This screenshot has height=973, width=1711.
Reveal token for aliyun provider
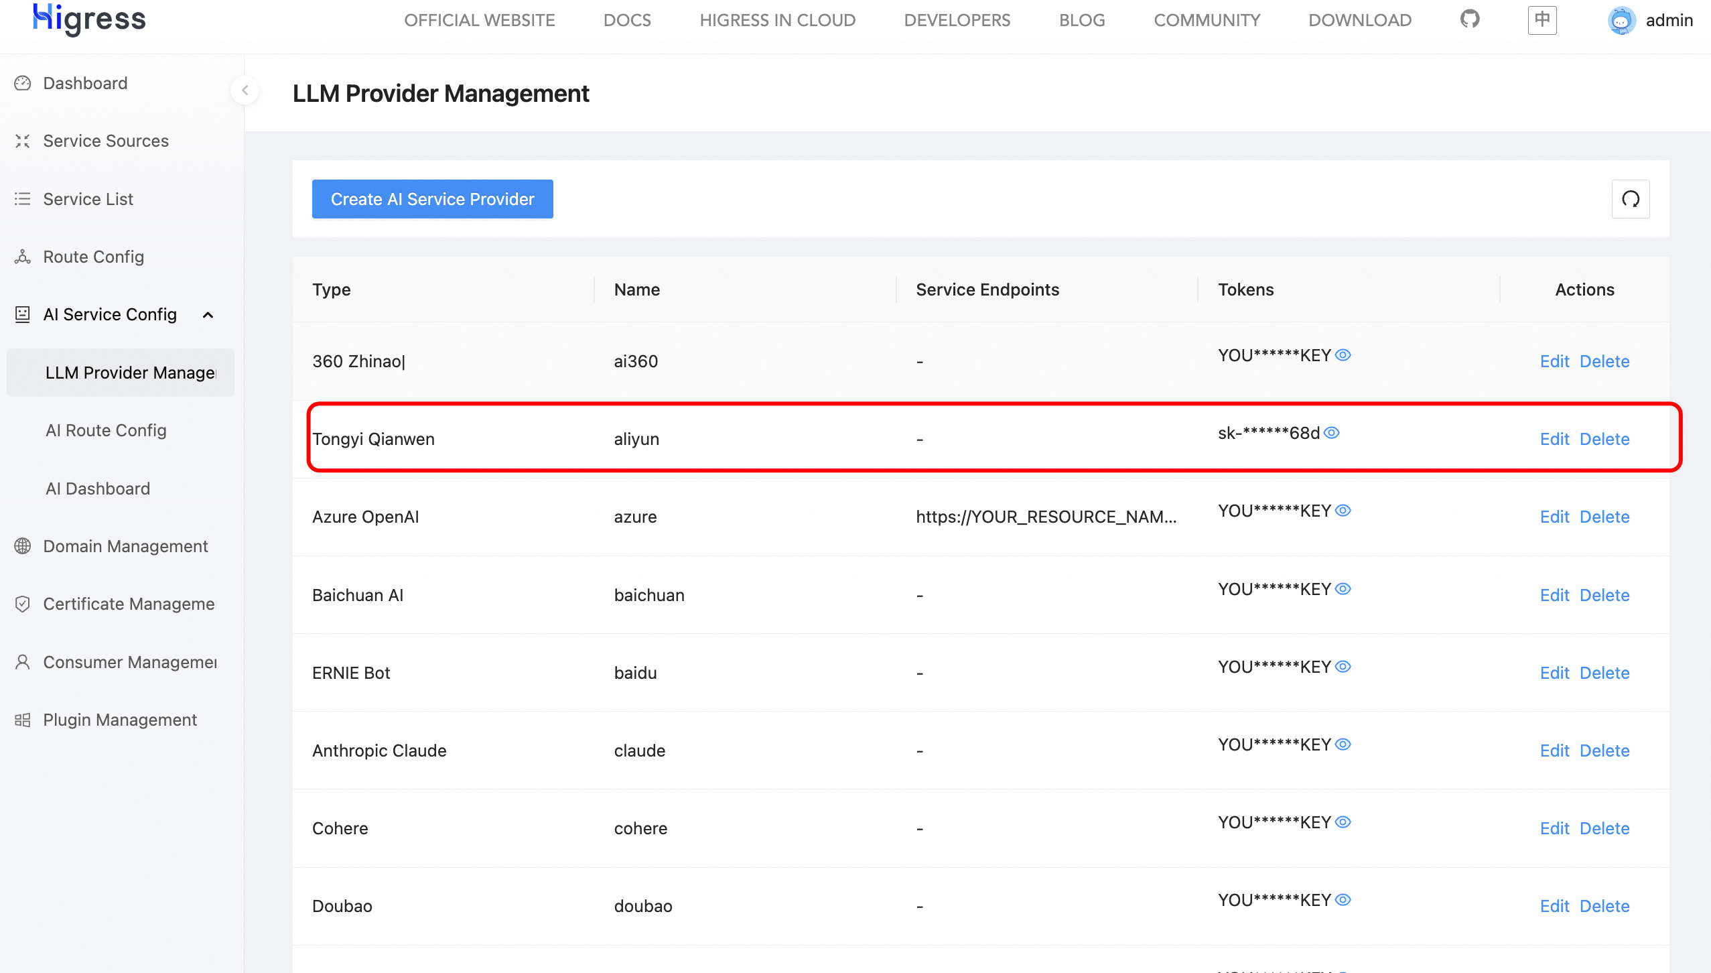[x=1332, y=433]
